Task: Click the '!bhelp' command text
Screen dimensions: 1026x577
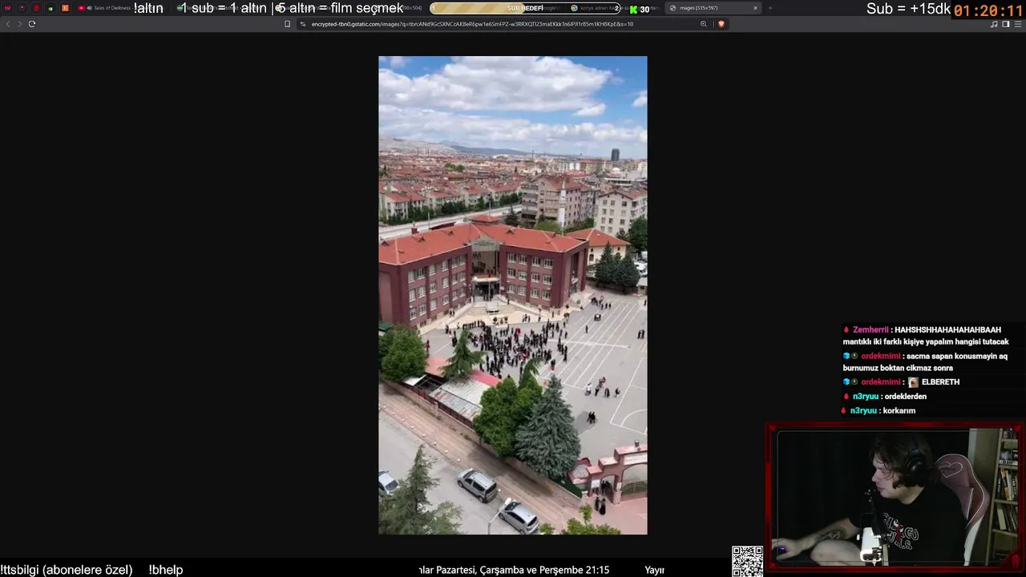Action: pyautogui.click(x=166, y=570)
